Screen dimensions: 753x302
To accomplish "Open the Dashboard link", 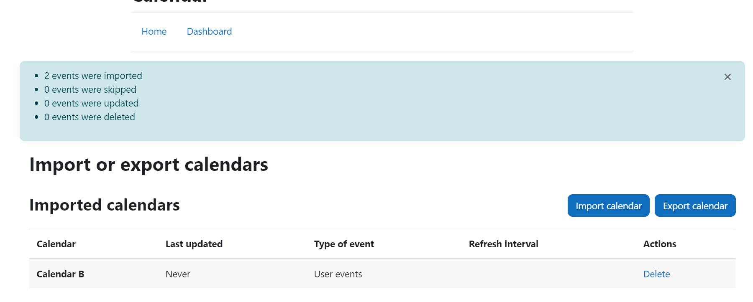I will [x=209, y=32].
